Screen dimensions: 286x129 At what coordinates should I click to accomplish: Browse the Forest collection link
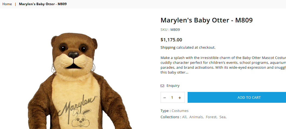(x=211, y=117)
